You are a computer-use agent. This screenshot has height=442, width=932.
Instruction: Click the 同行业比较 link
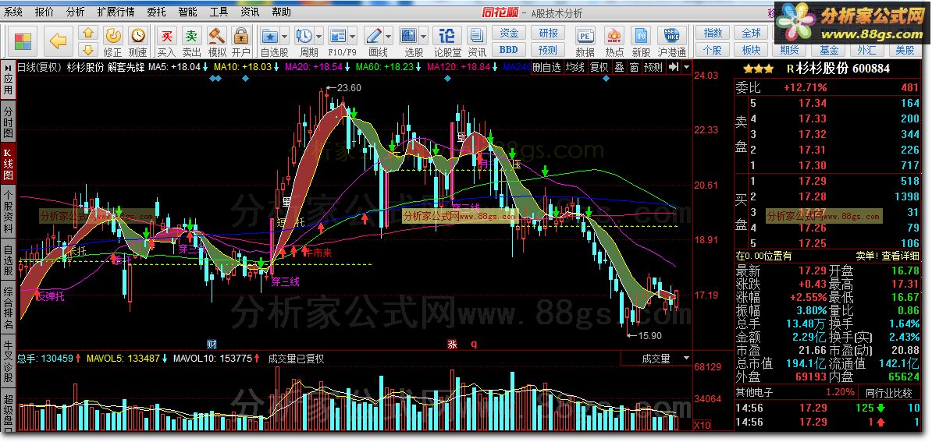[889, 392]
